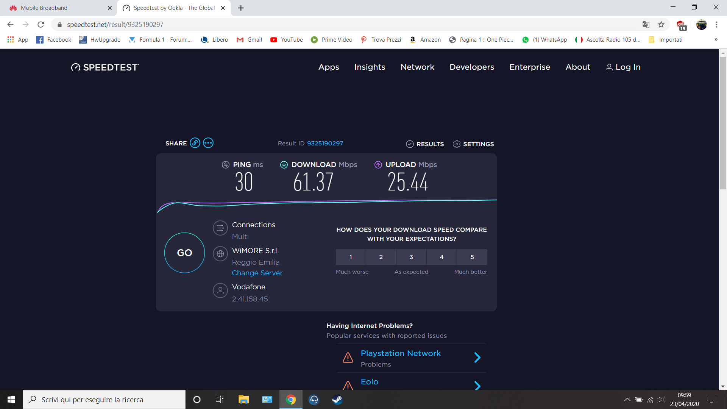Screen dimensions: 727x409
Task: Click the browser extension icon with badge 19
Action: [681, 25]
